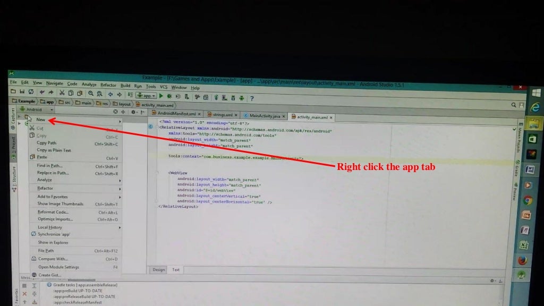
Task: Open Internet Explorer from the taskbar
Action: [x=535, y=108]
